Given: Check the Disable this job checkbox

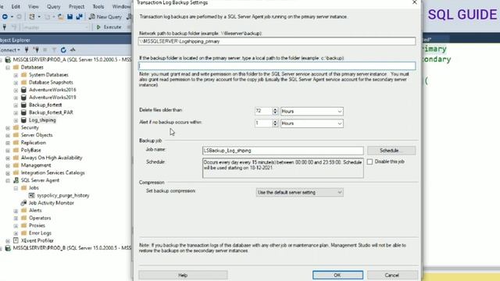Looking at the screenshot, I should [x=370, y=162].
